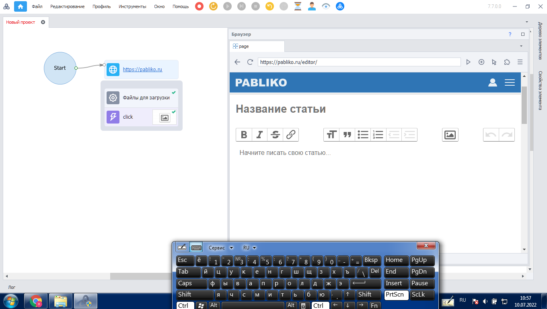Viewport: 547px width, 309px height.
Task: Open the Инструменты menu
Action: (132, 6)
